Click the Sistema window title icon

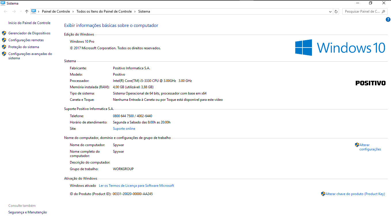click(x=3, y=3)
